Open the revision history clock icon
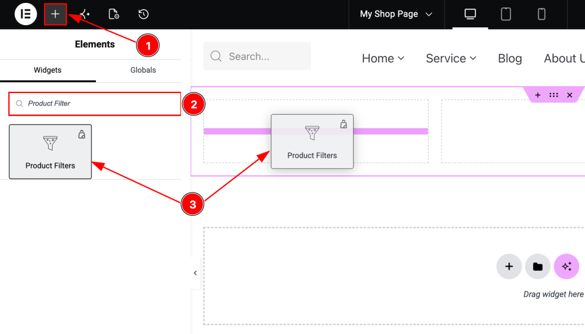 point(143,14)
